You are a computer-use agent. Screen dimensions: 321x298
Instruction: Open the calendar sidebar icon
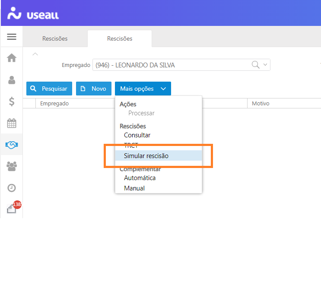click(x=12, y=123)
